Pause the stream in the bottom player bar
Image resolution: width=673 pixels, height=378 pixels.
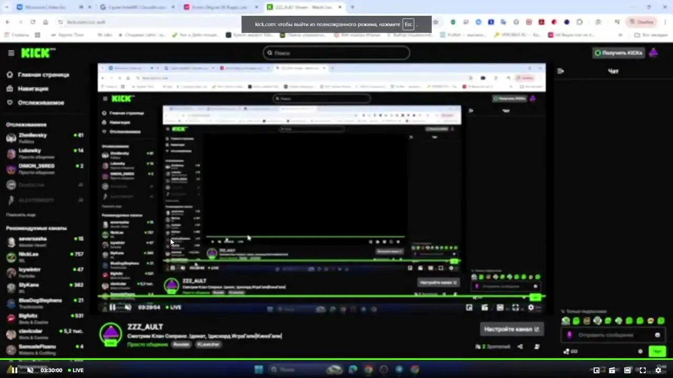(x=15, y=370)
